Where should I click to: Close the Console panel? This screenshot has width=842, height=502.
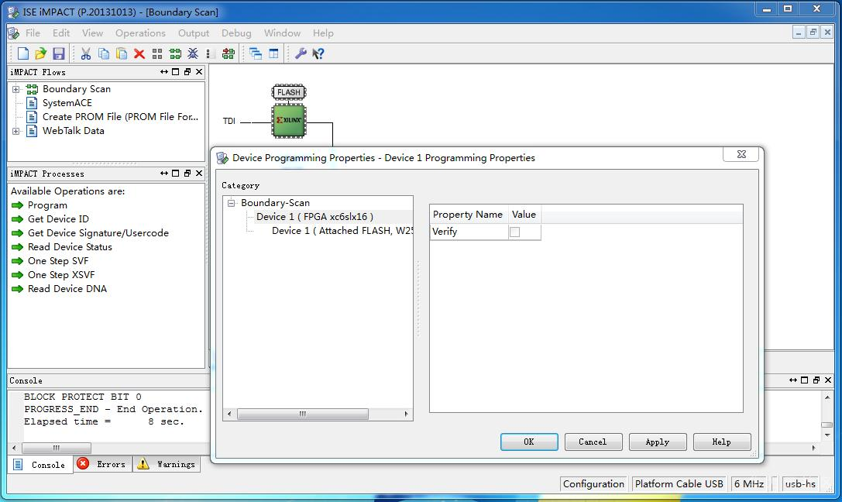(828, 380)
